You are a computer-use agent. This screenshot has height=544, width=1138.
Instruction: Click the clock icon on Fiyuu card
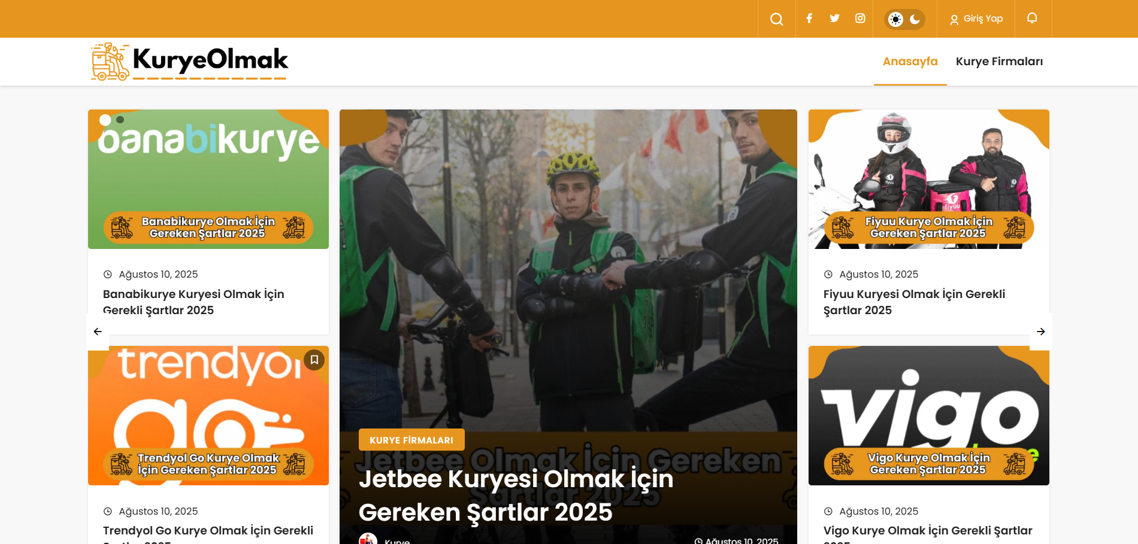828,275
